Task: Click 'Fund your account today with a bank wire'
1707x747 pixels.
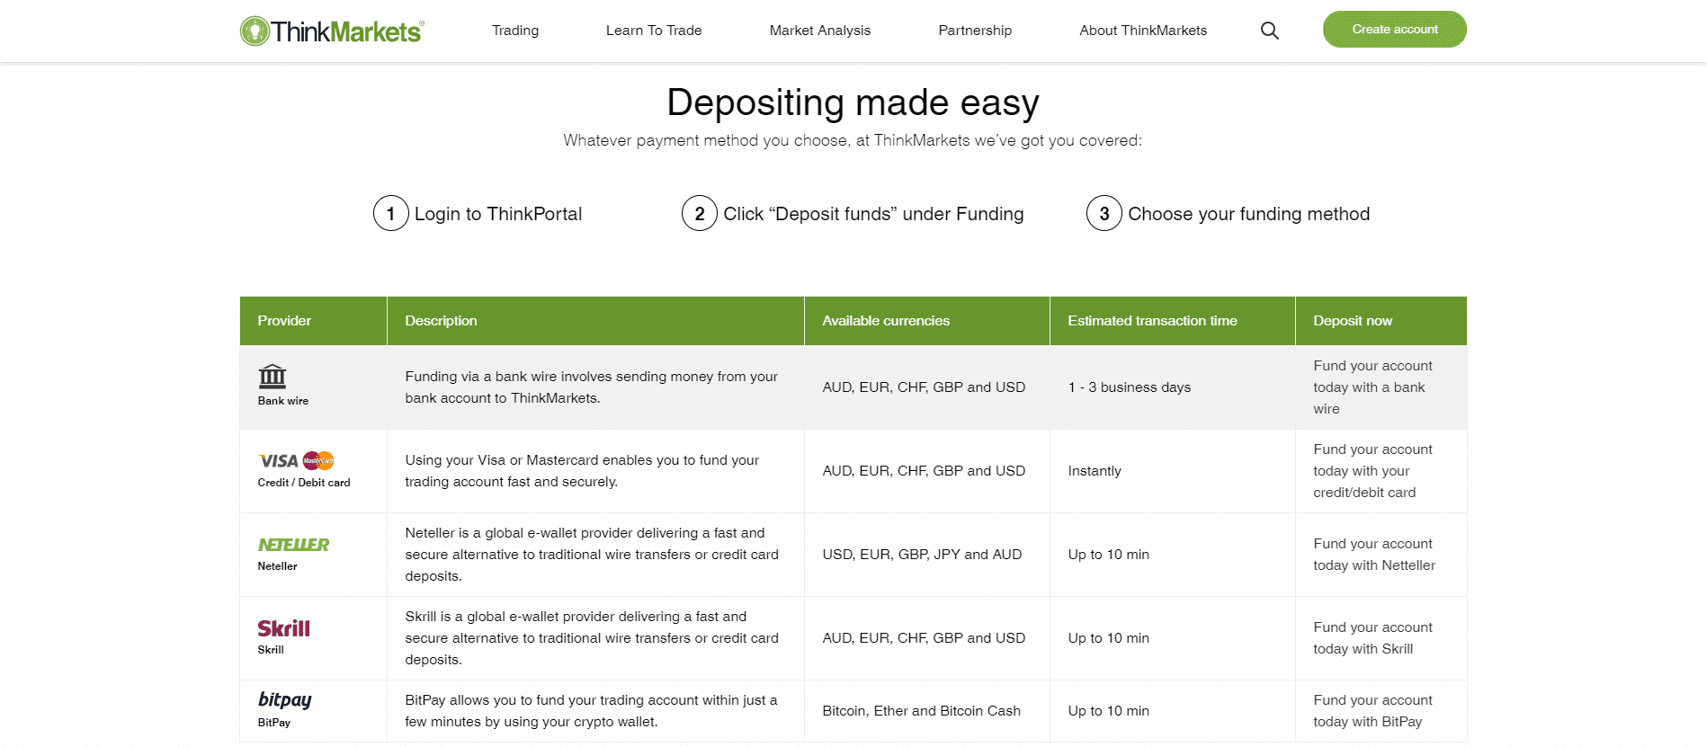Action: click(x=1372, y=387)
